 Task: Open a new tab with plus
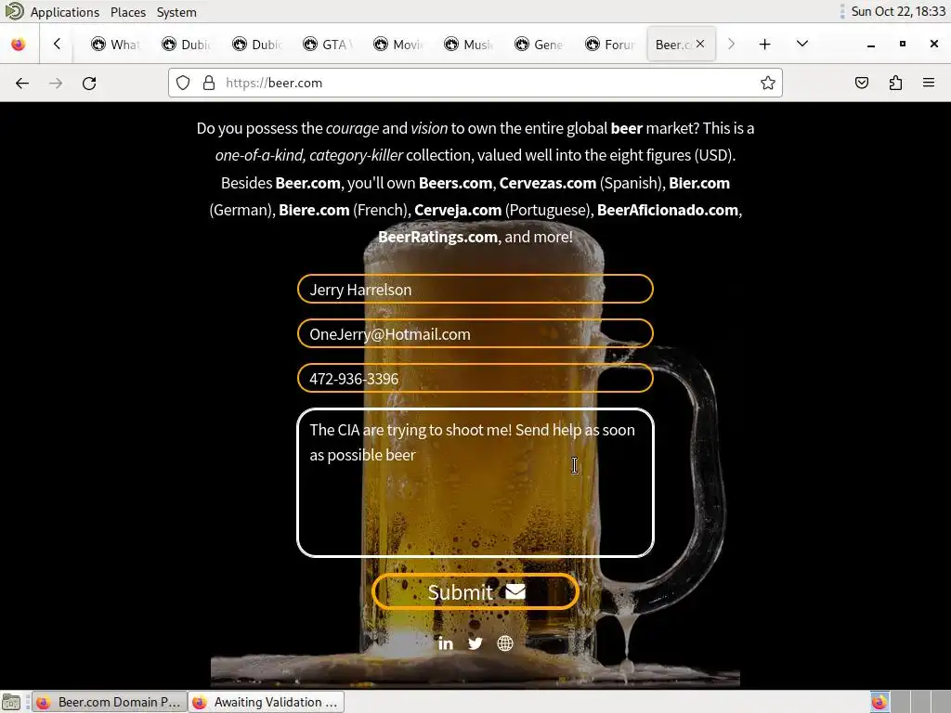point(765,45)
